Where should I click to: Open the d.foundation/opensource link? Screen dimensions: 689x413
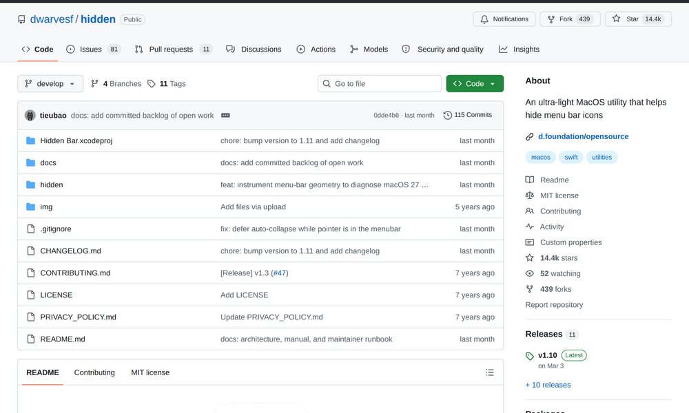(584, 136)
